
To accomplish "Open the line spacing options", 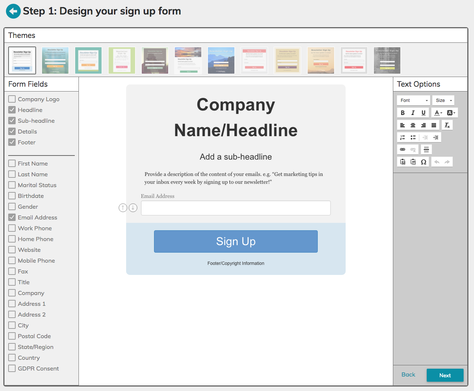I will 426,149.
